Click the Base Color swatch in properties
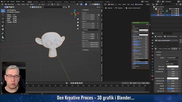 pos(173,67)
